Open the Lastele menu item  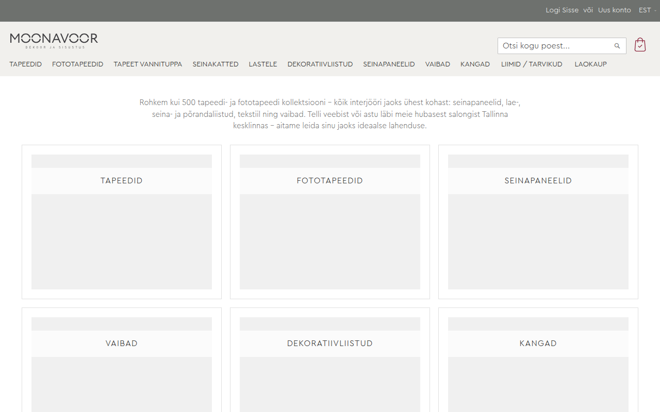point(263,64)
